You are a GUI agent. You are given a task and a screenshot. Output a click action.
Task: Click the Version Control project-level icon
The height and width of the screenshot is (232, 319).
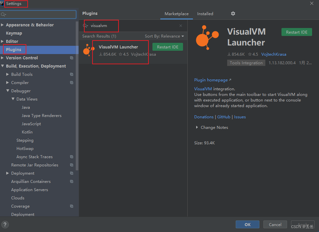coord(72,58)
